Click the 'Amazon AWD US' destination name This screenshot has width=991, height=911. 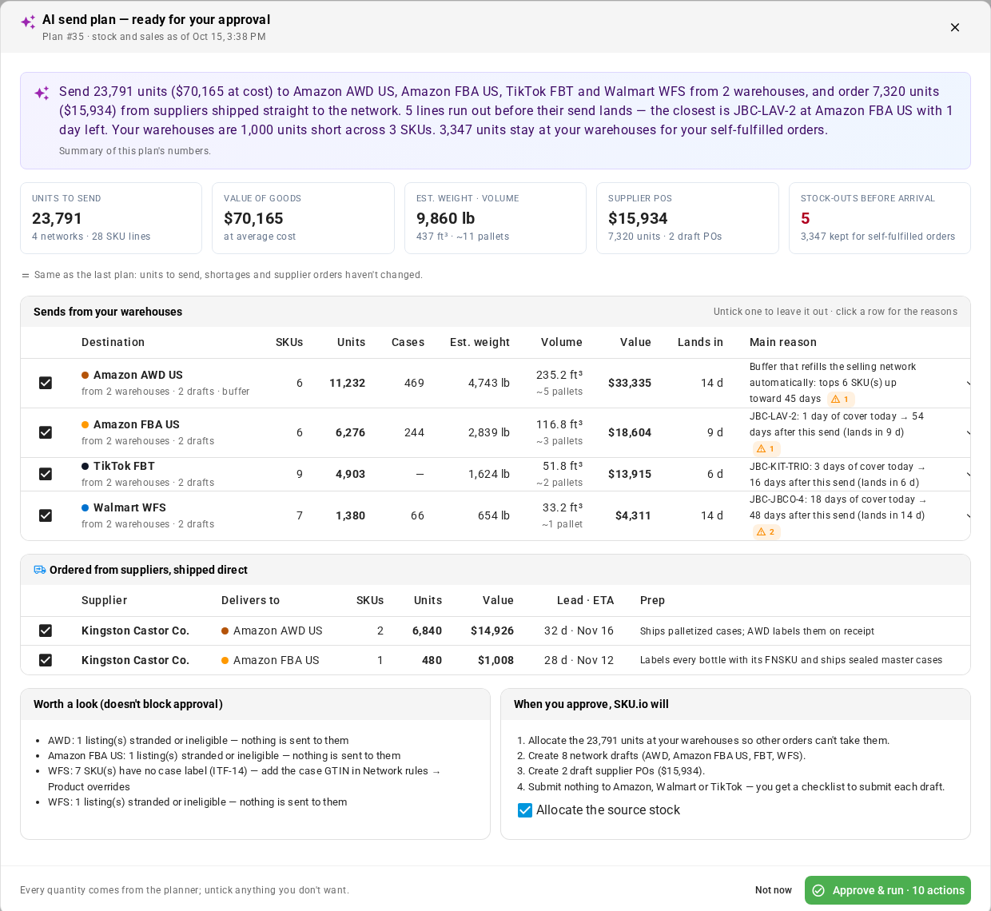point(138,375)
